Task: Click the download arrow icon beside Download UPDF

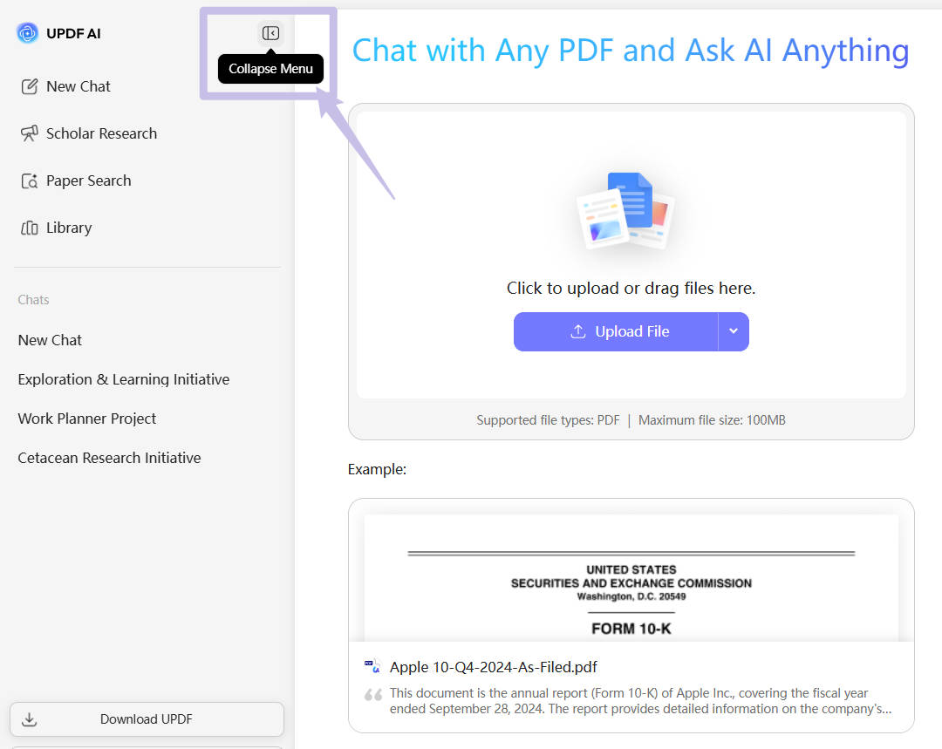Action: (30, 719)
